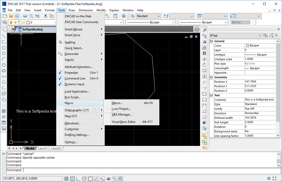The width and height of the screenshot is (282, 182).
Task: Click the layer 0 color swatch in toolbar
Action: (x=28, y=23)
